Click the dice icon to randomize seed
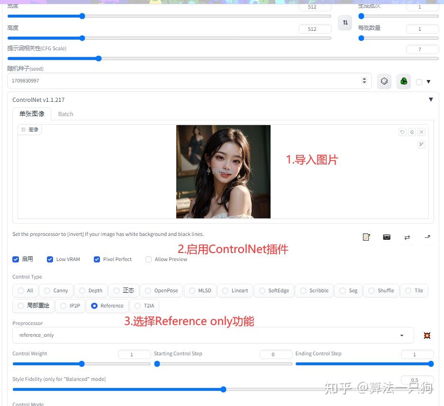 384,81
